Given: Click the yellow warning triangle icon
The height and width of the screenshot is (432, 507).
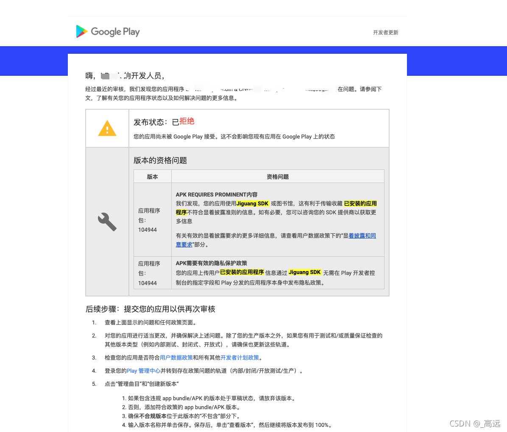Looking at the screenshot, I should click(x=107, y=128).
